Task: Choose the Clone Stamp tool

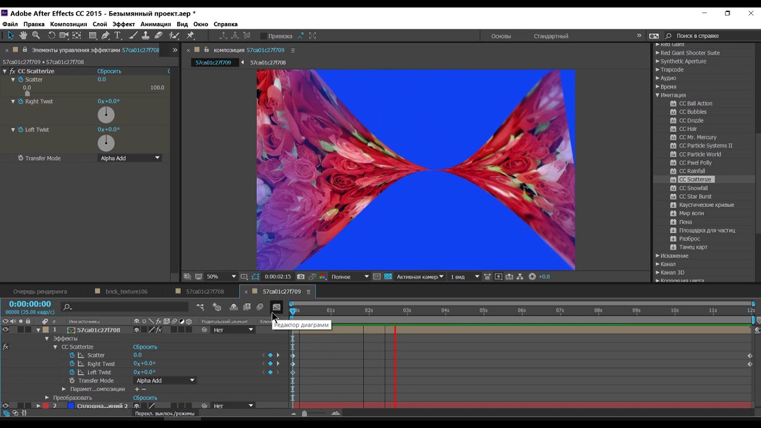Action: pos(146,36)
